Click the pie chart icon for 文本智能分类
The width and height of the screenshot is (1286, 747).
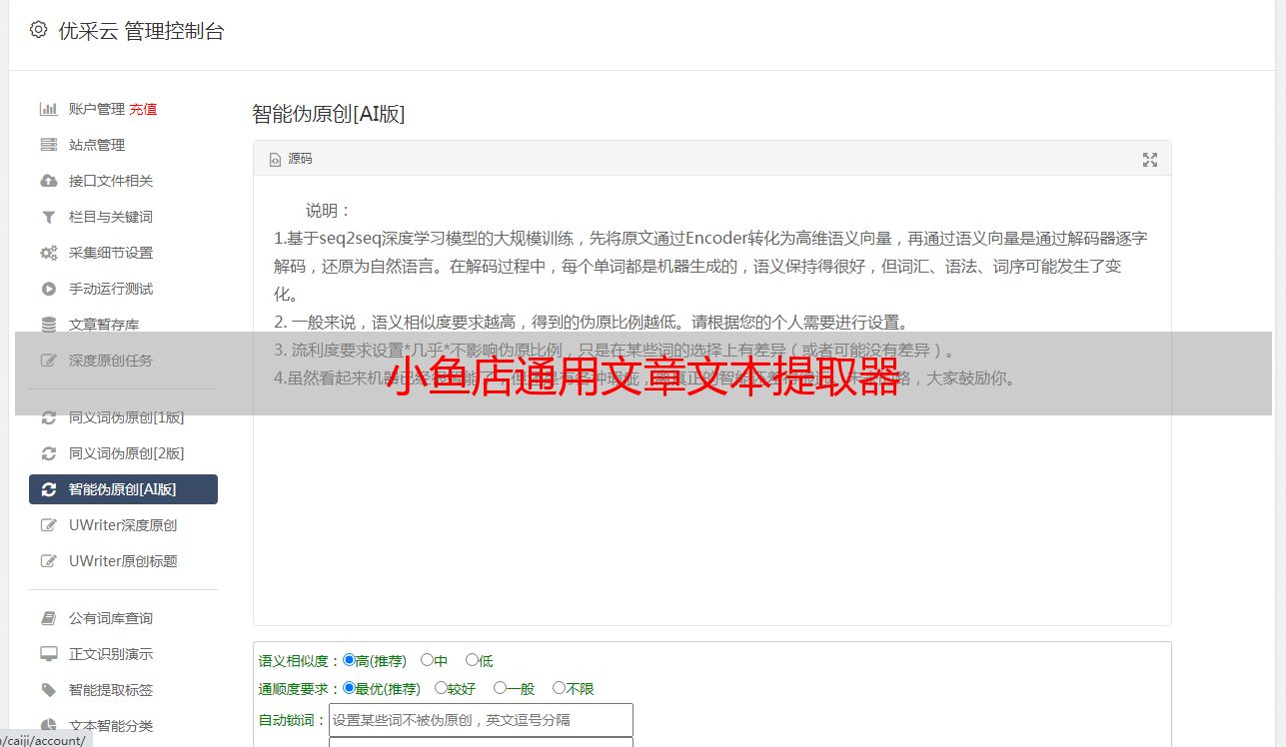pyautogui.click(x=48, y=726)
